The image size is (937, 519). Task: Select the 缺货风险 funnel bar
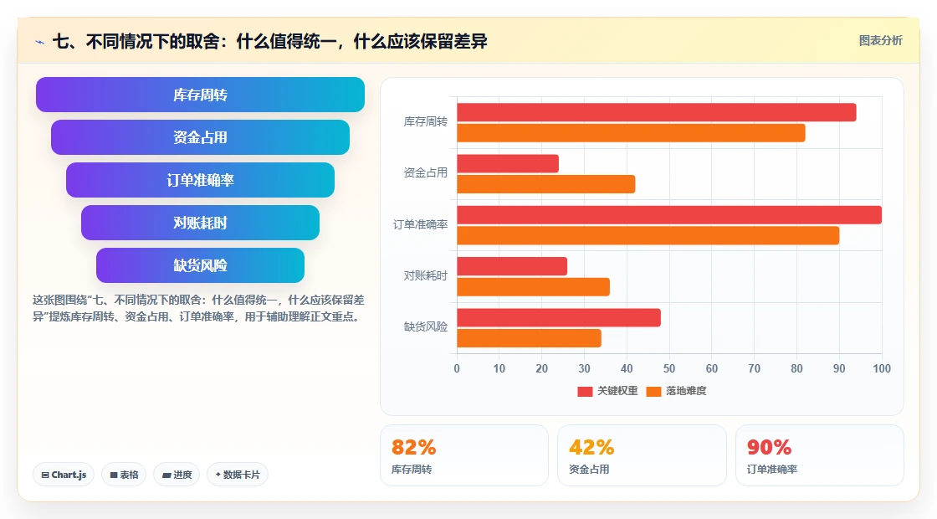pyautogui.click(x=200, y=265)
